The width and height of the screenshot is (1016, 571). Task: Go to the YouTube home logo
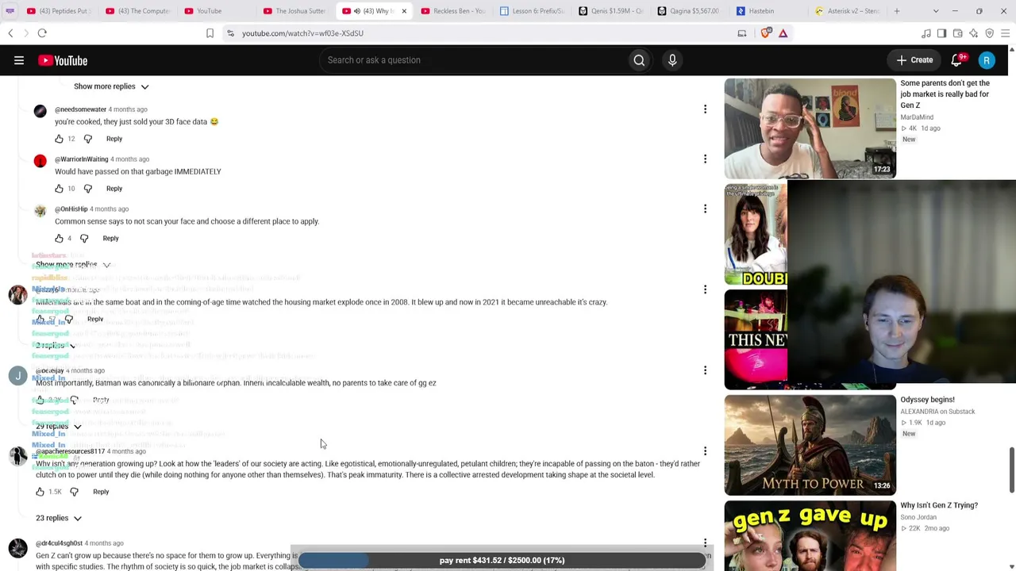click(63, 60)
